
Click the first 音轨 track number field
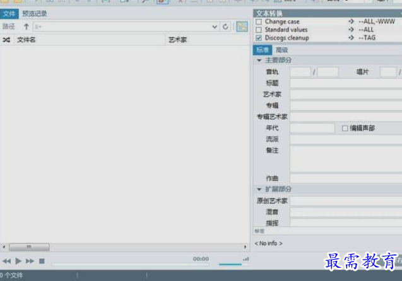point(300,72)
